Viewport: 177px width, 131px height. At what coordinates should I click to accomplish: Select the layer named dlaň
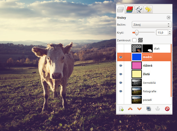(157, 49)
